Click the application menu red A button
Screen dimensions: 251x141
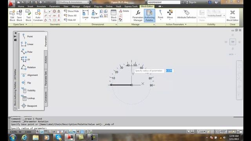coord(11,4)
